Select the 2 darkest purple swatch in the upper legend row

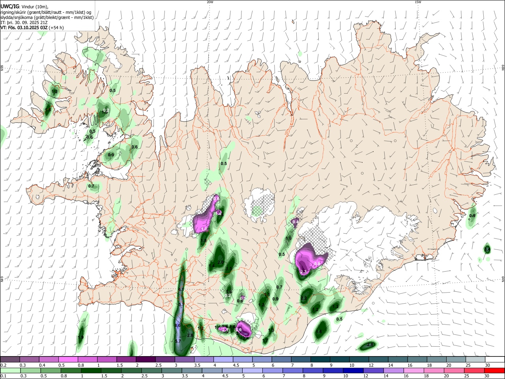pos(145,359)
